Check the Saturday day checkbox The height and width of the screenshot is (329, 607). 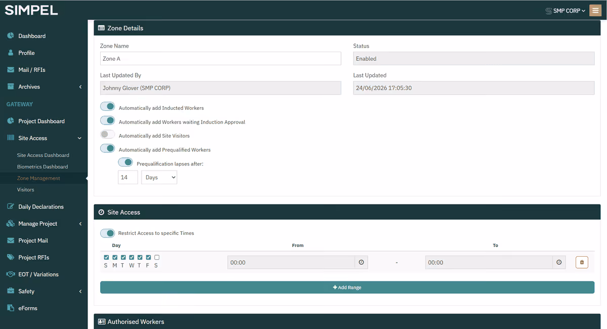pyautogui.click(x=157, y=258)
